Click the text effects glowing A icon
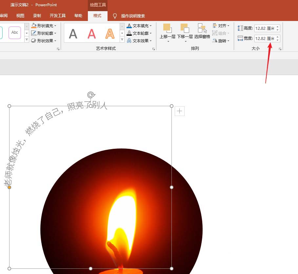 point(129,41)
